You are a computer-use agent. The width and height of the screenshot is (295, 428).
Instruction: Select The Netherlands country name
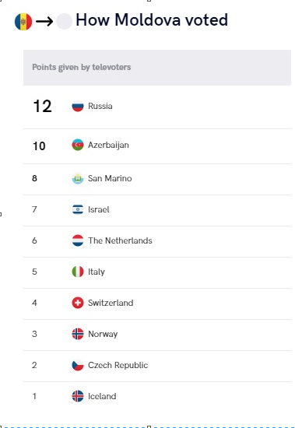120,240
